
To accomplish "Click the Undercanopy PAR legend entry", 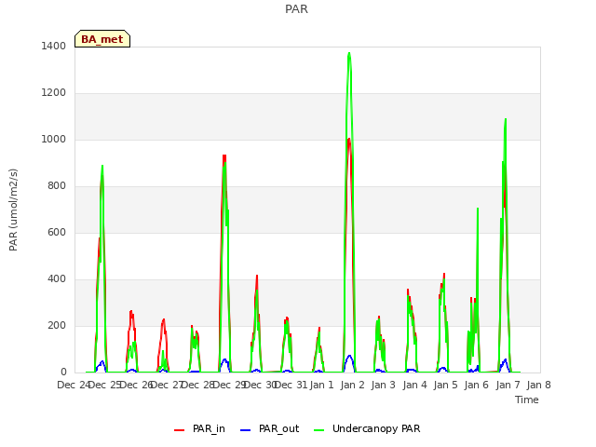I will (367, 428).
